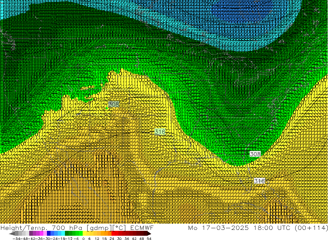
Task: Click the bright yellow swatch at 0 on the legend
Action: 85,233
